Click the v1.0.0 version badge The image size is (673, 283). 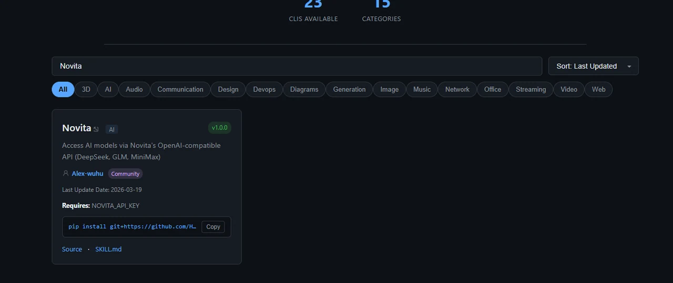click(220, 128)
